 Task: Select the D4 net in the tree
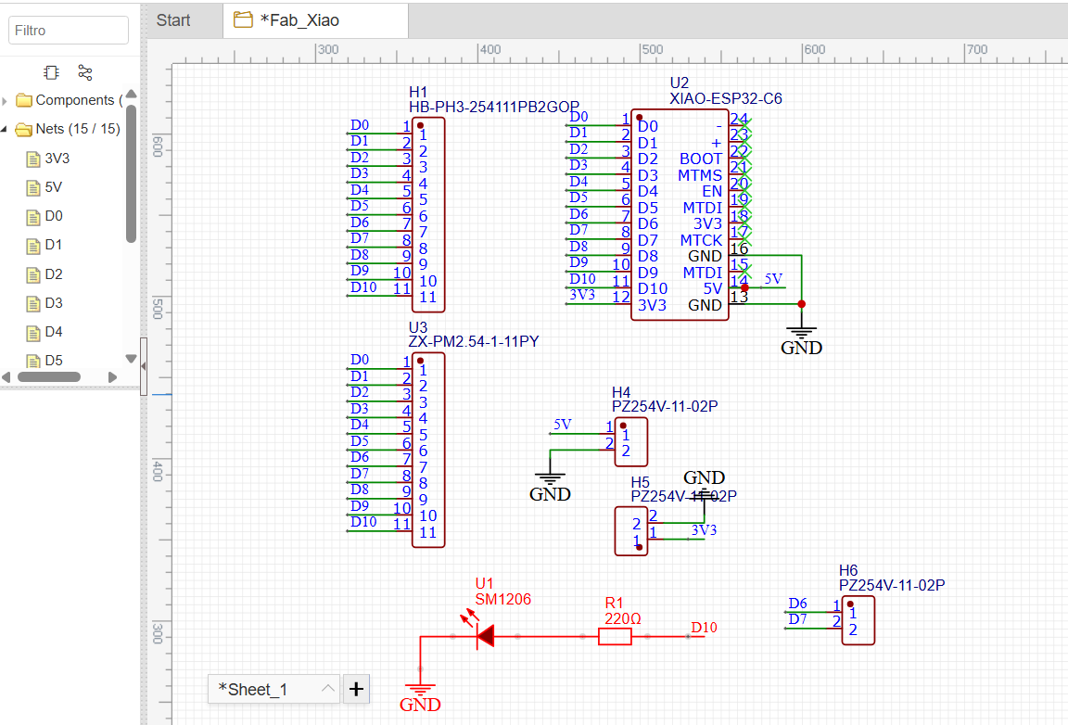point(55,332)
